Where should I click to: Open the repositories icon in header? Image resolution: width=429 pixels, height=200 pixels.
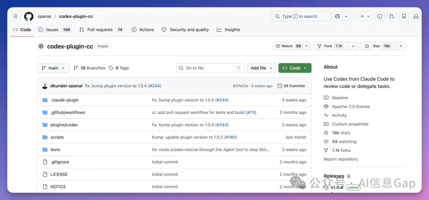click(404, 16)
